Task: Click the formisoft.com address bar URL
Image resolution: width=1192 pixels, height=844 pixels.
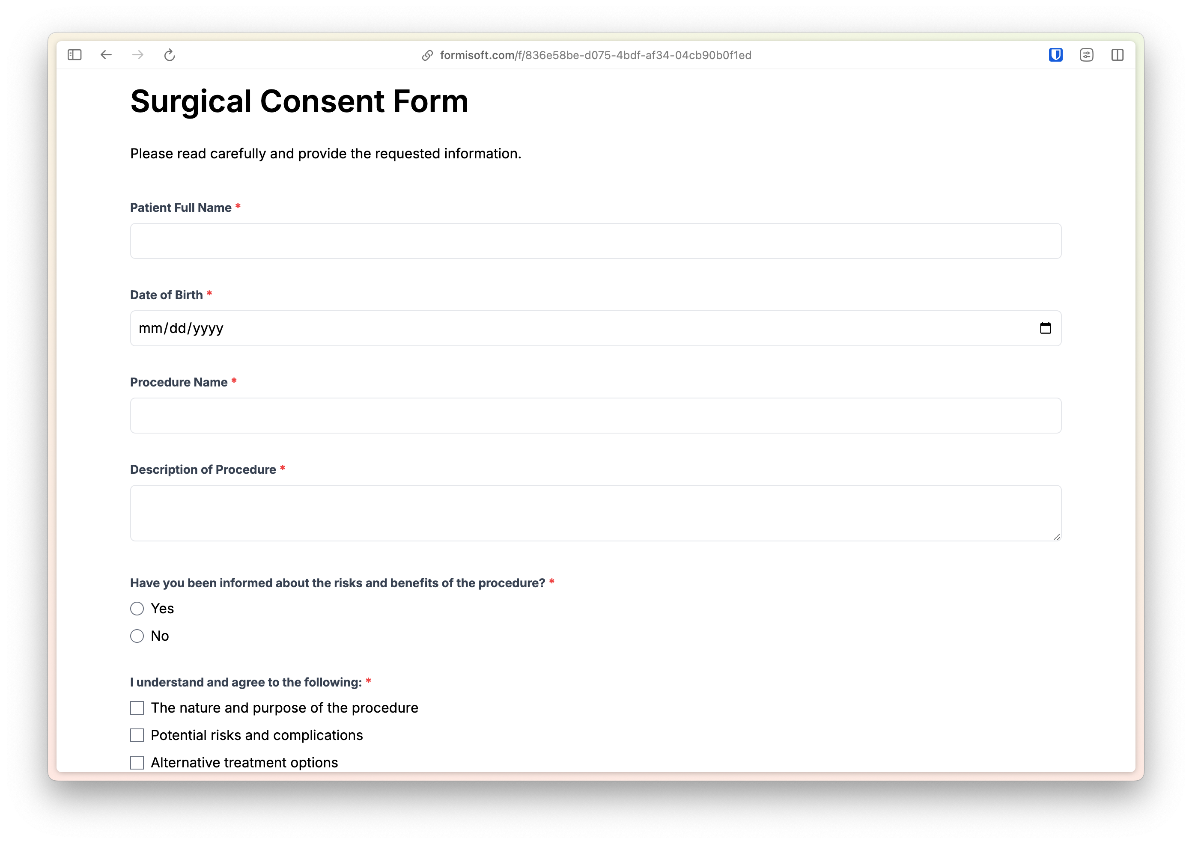Action: [595, 56]
